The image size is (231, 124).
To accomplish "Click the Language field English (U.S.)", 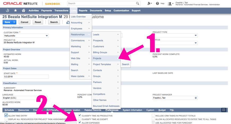I will (x=25, y=98).
